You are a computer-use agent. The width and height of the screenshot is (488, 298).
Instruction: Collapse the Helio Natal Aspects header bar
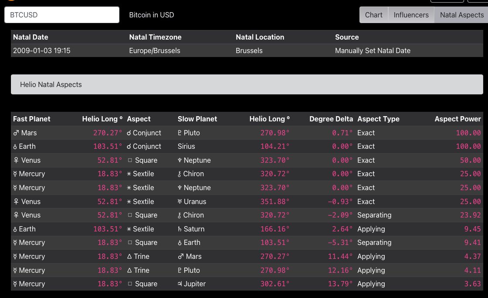[247, 84]
